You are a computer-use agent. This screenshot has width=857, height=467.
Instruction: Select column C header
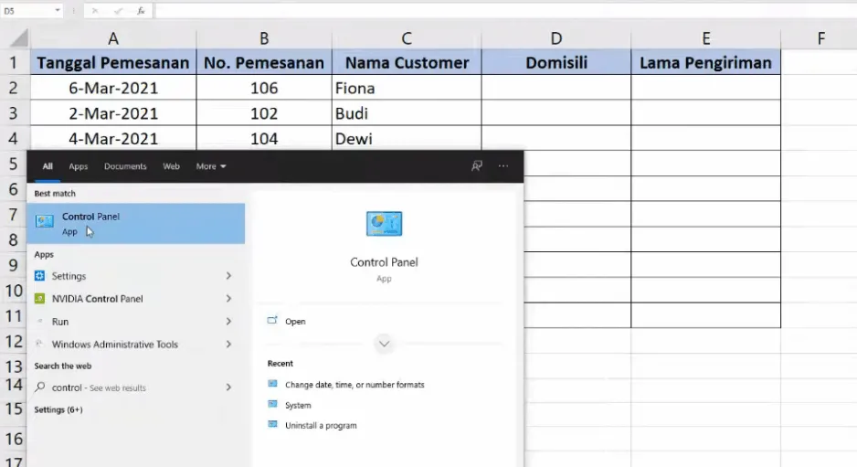pos(407,38)
